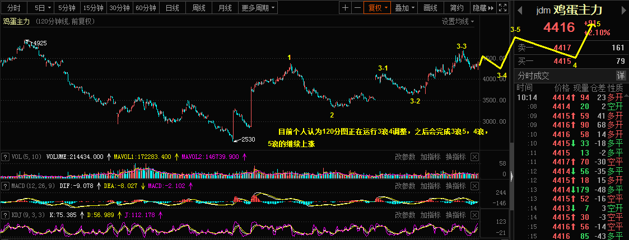Click the 鸡蛋主力 chart title label
This screenshot has width=629, height=240.
[x=16, y=22]
